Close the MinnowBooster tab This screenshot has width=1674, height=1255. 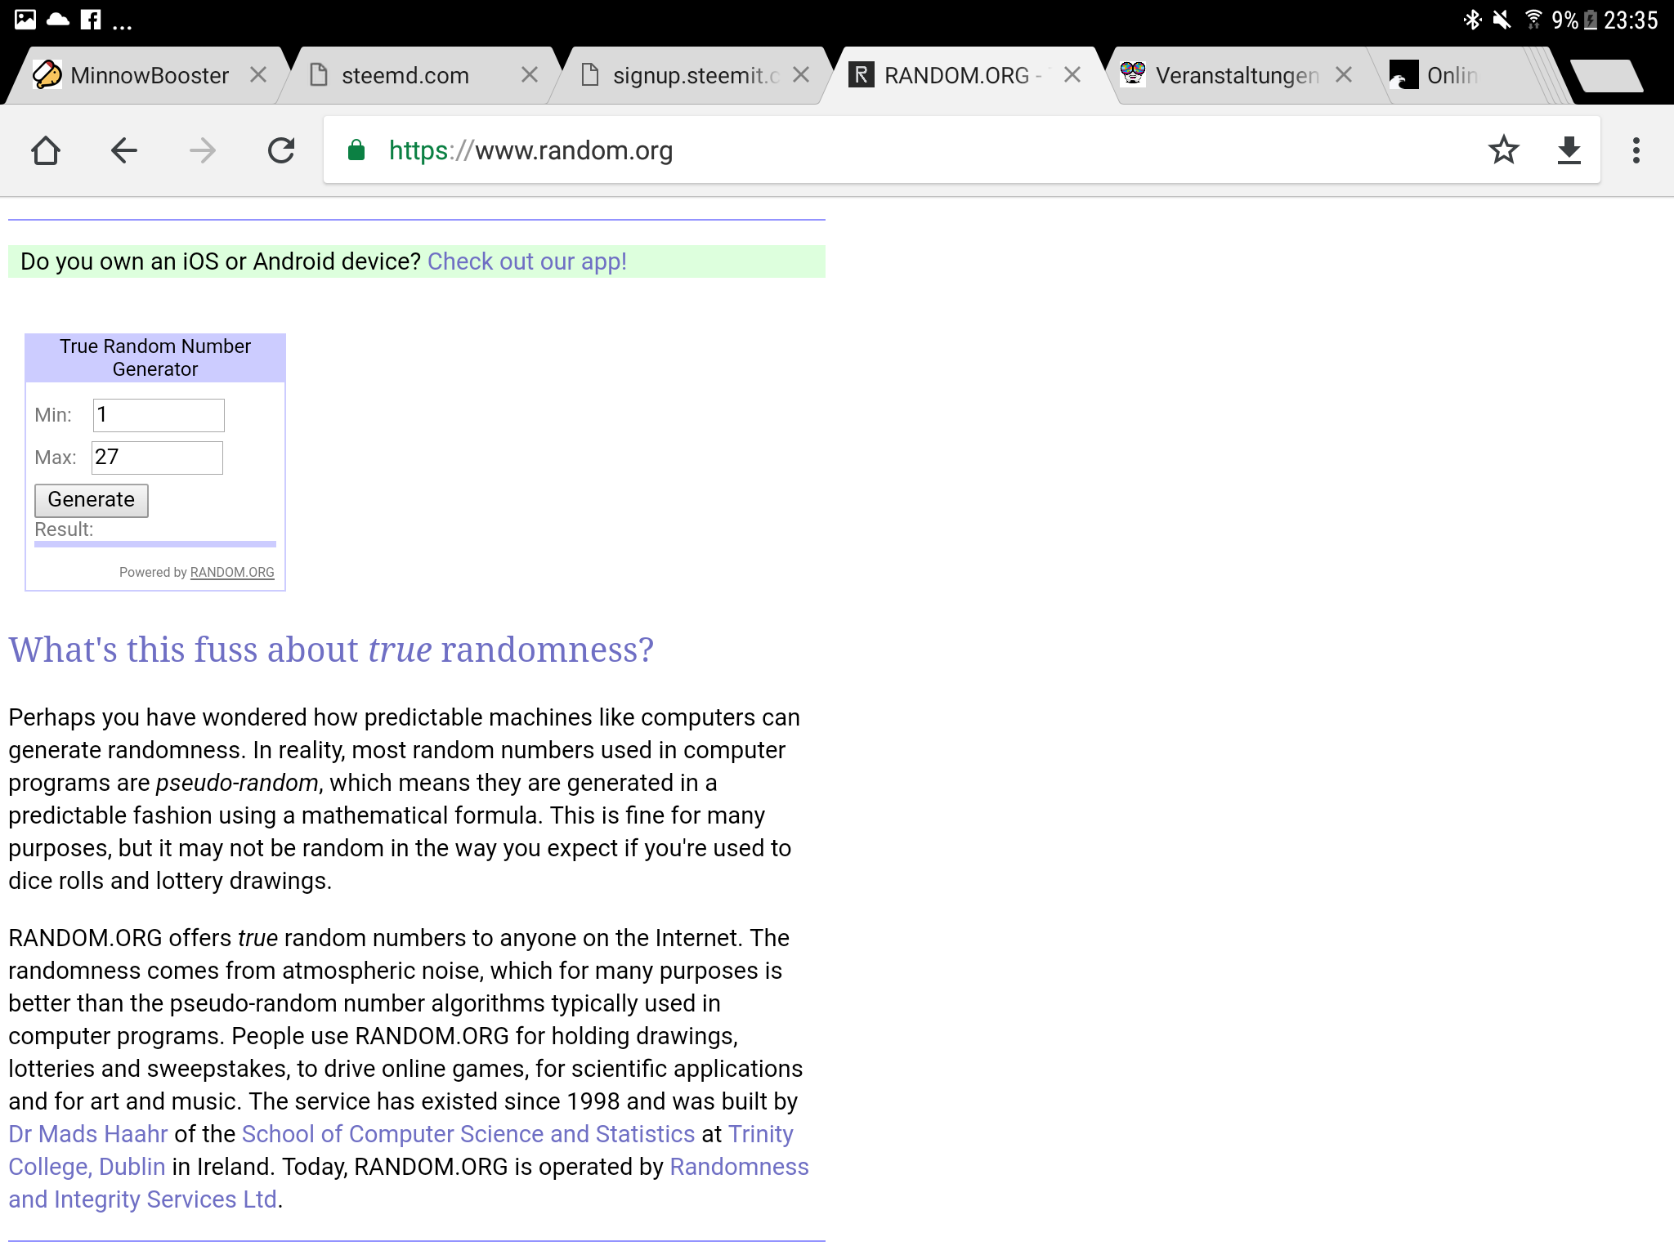[x=258, y=75]
